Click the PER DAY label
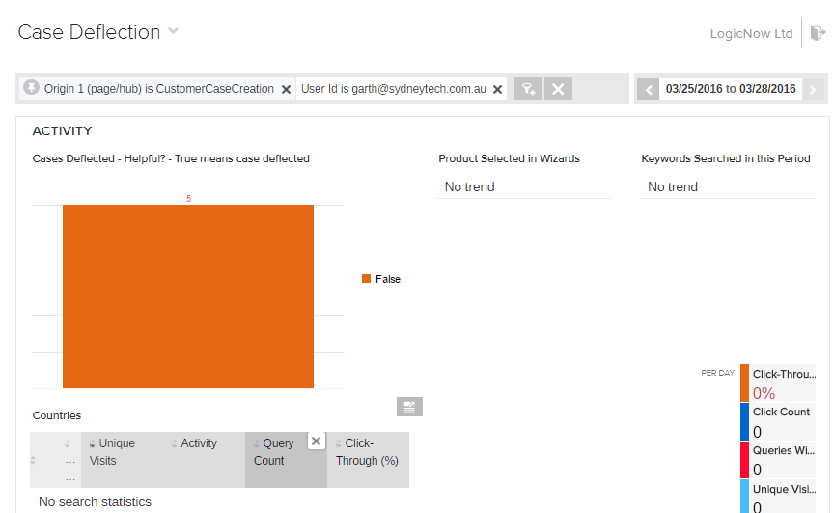This screenshot has width=833, height=513. pos(718,373)
